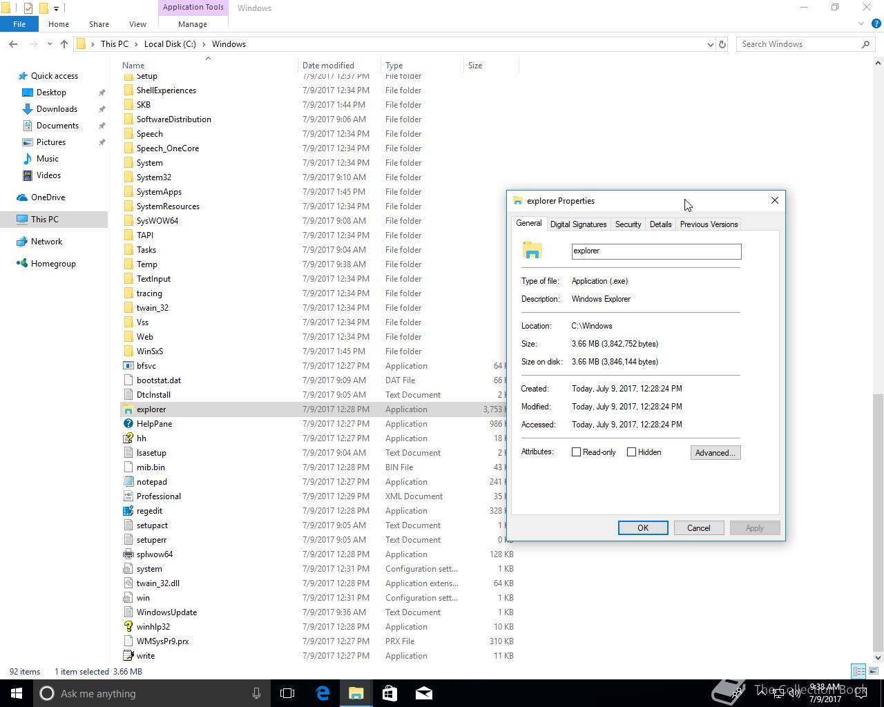
Task: Click the bfsvc application icon
Action: click(x=128, y=366)
